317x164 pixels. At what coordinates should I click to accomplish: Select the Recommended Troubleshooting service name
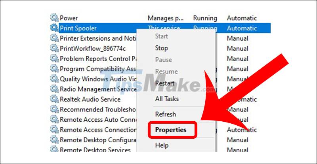point(98,109)
